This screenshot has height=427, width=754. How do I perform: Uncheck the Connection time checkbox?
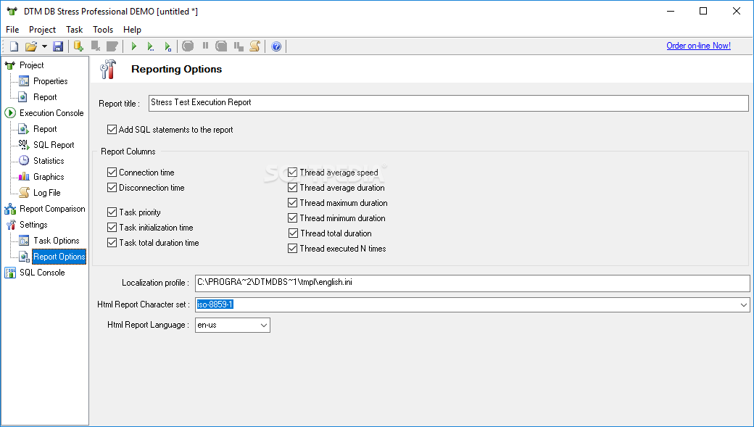coord(112,172)
